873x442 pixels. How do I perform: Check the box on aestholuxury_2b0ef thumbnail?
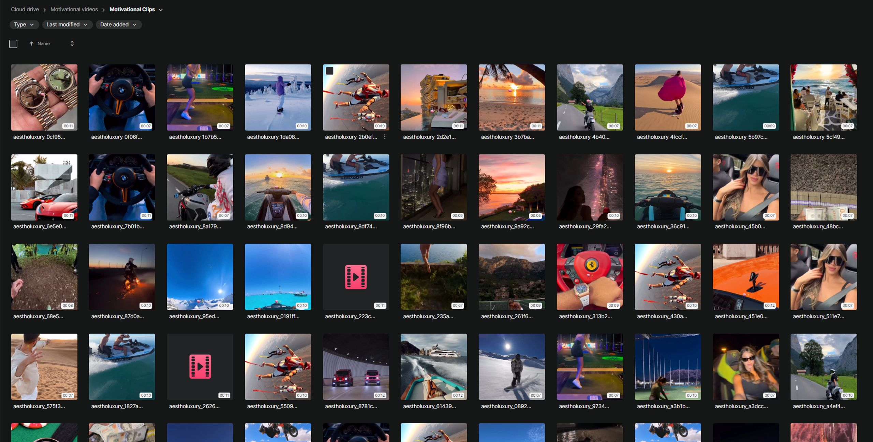(329, 71)
